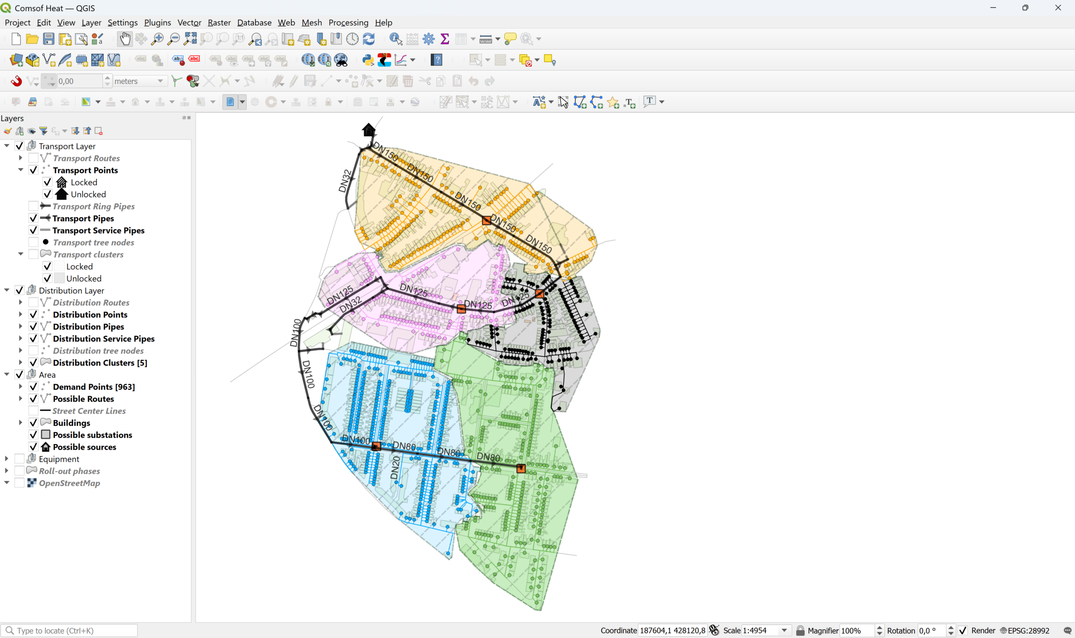
Task: Toggle the Render checkbox in status bar
Action: (963, 630)
